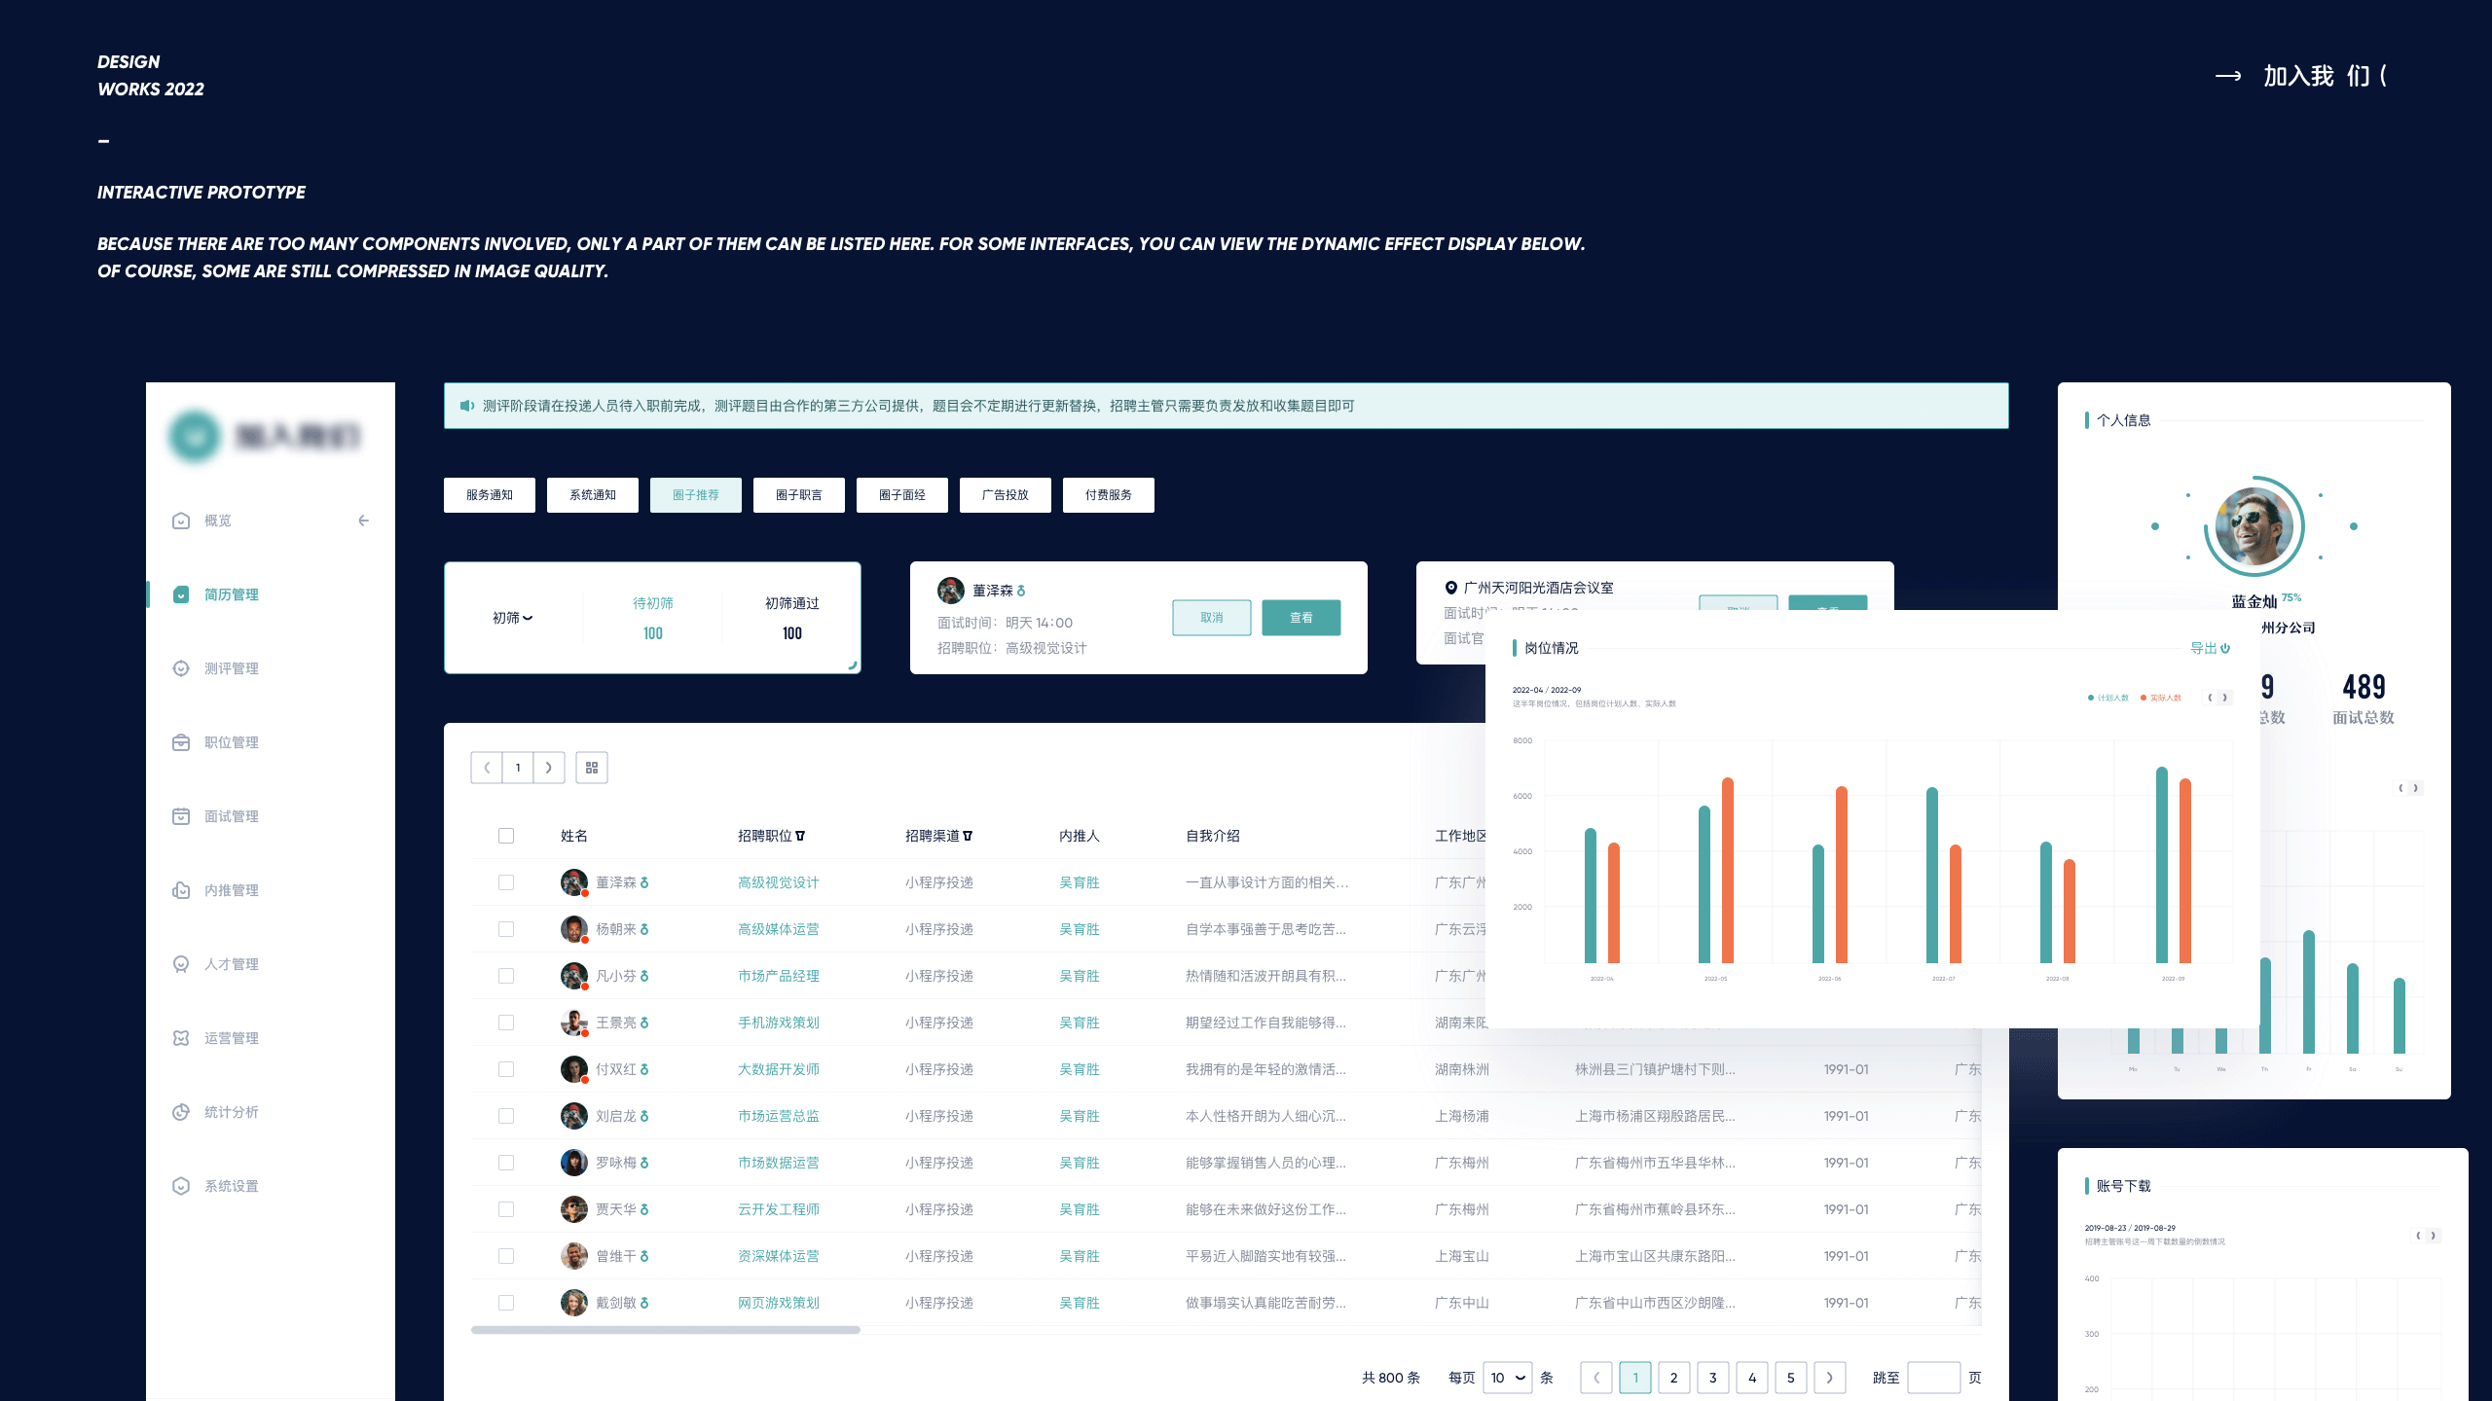Click the 跳至 page number input field
The width and height of the screenshot is (2492, 1401).
pos(1934,1378)
